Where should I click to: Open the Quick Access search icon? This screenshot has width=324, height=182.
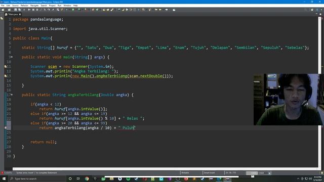pyautogui.click(x=305, y=10)
